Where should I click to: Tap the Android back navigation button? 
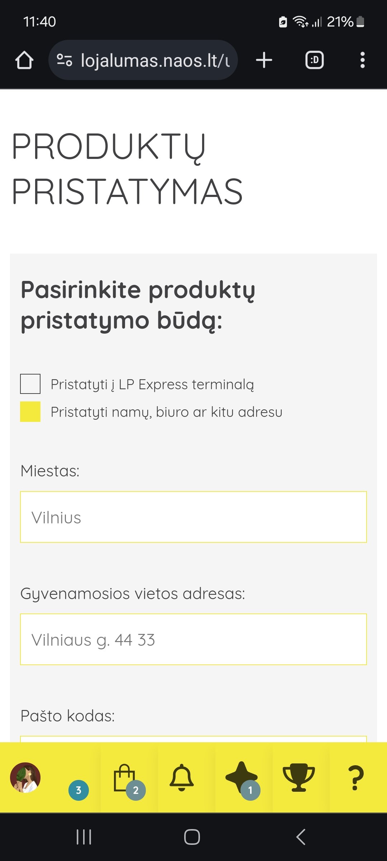(301, 837)
